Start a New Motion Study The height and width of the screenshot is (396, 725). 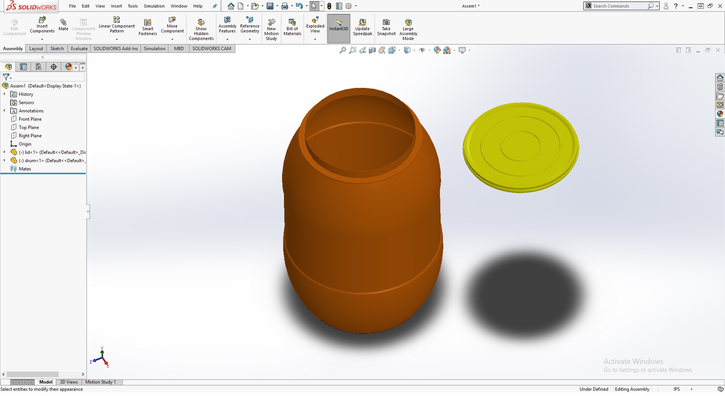tap(271, 23)
